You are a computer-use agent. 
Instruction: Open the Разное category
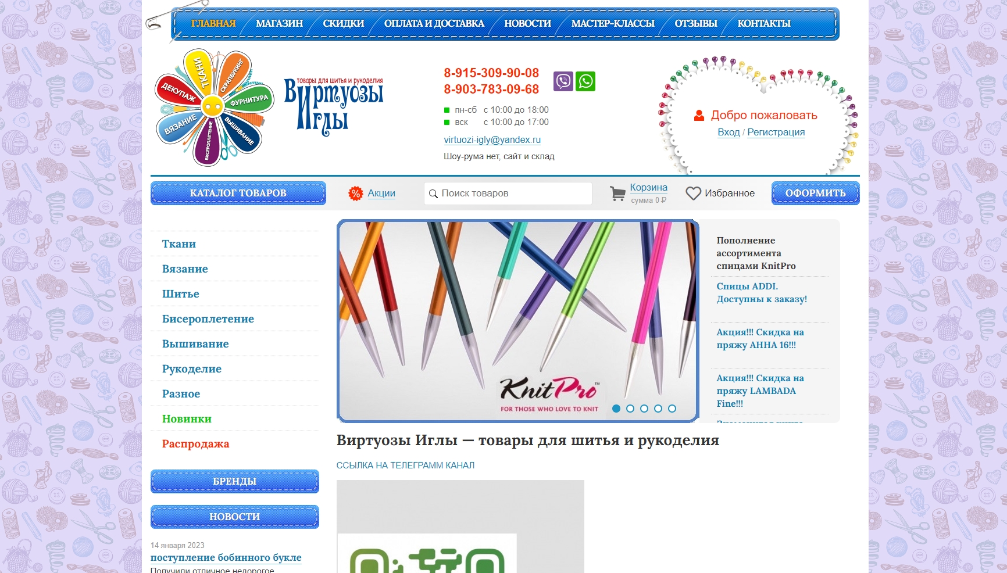pos(181,394)
